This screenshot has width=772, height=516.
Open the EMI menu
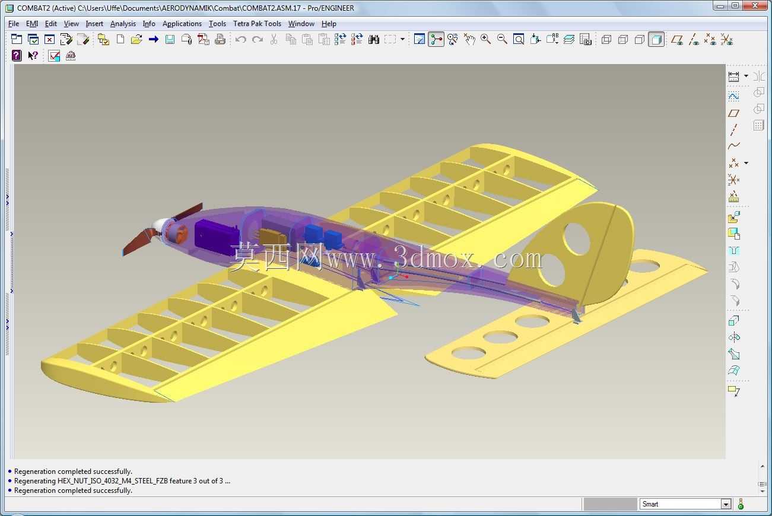[x=32, y=24]
